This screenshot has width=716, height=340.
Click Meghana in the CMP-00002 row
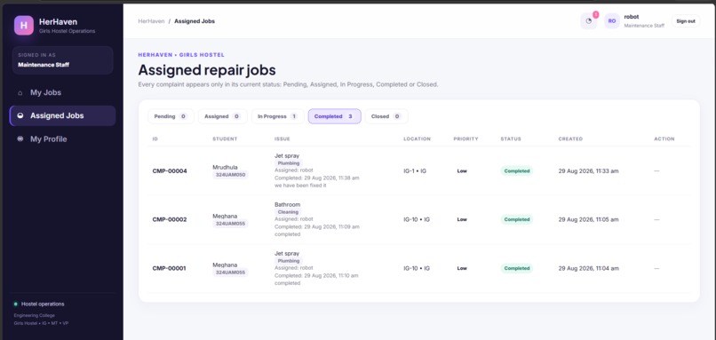pos(225,216)
